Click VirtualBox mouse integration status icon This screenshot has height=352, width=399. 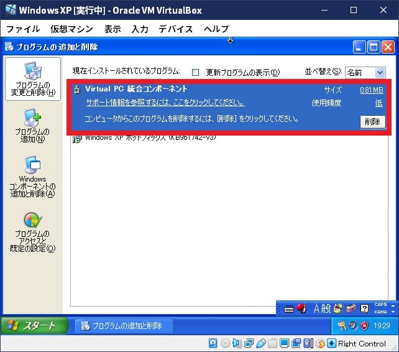(320, 343)
